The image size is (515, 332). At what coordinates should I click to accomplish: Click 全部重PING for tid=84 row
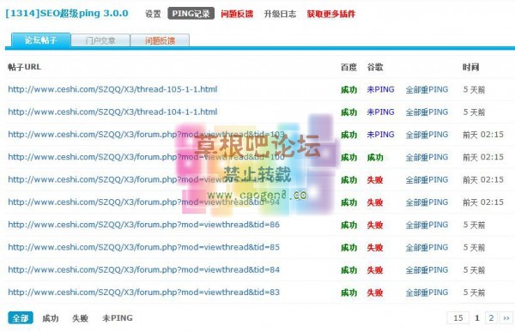[427, 269]
